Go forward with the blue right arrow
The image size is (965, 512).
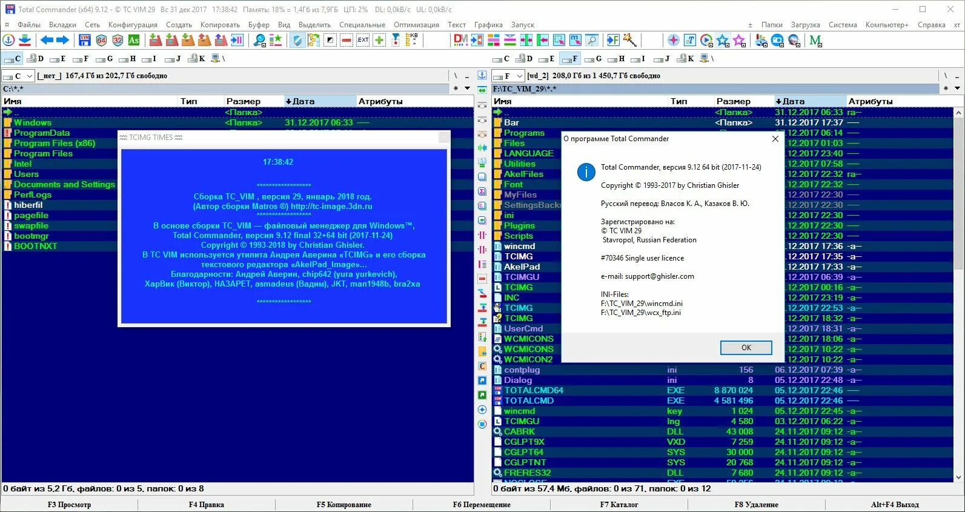pyautogui.click(x=62, y=41)
